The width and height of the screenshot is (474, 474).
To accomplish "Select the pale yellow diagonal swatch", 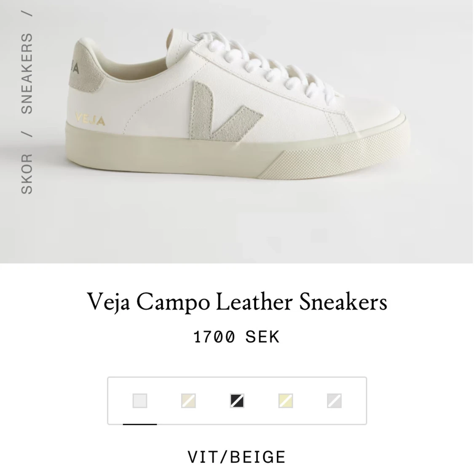I will [x=286, y=401].
